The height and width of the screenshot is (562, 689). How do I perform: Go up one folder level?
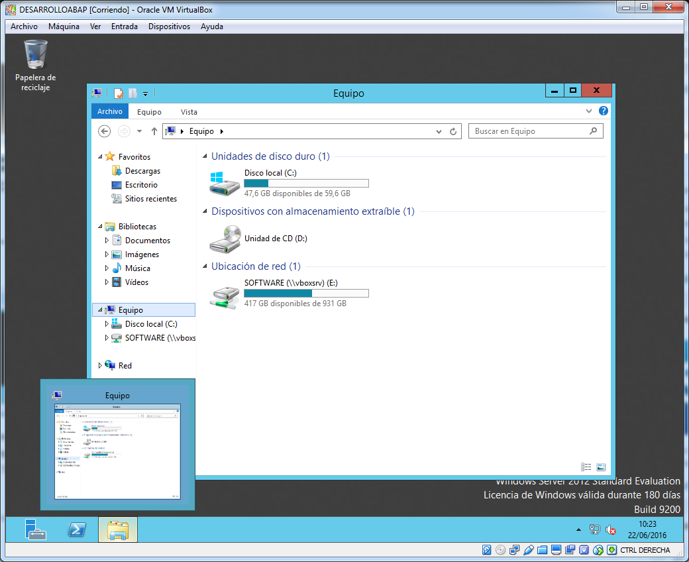coord(154,131)
